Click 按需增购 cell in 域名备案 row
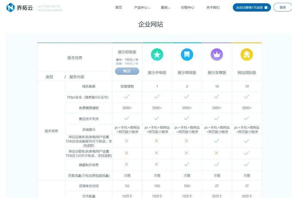 pos(127,86)
